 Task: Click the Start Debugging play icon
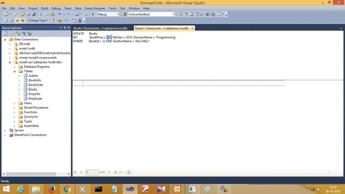pyautogui.click(x=93, y=15)
